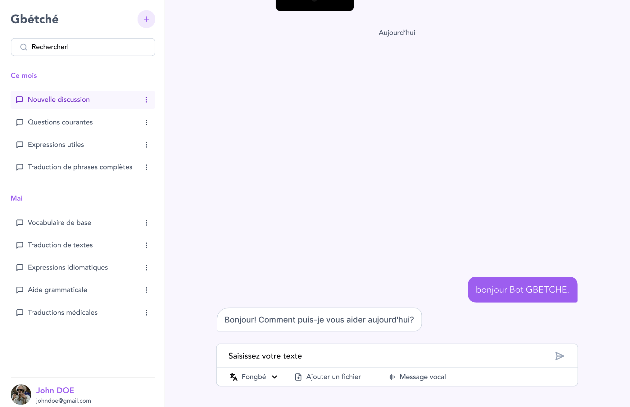This screenshot has height=407, width=630.
Task: Click the Rechercher search field
Action: pyautogui.click(x=83, y=47)
